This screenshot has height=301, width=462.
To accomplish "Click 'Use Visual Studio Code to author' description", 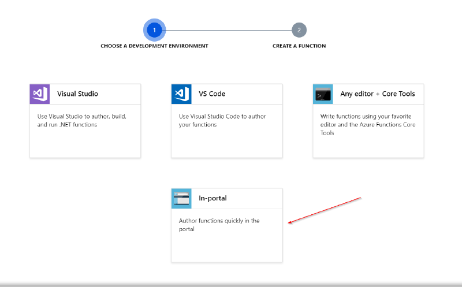I will click(222, 120).
